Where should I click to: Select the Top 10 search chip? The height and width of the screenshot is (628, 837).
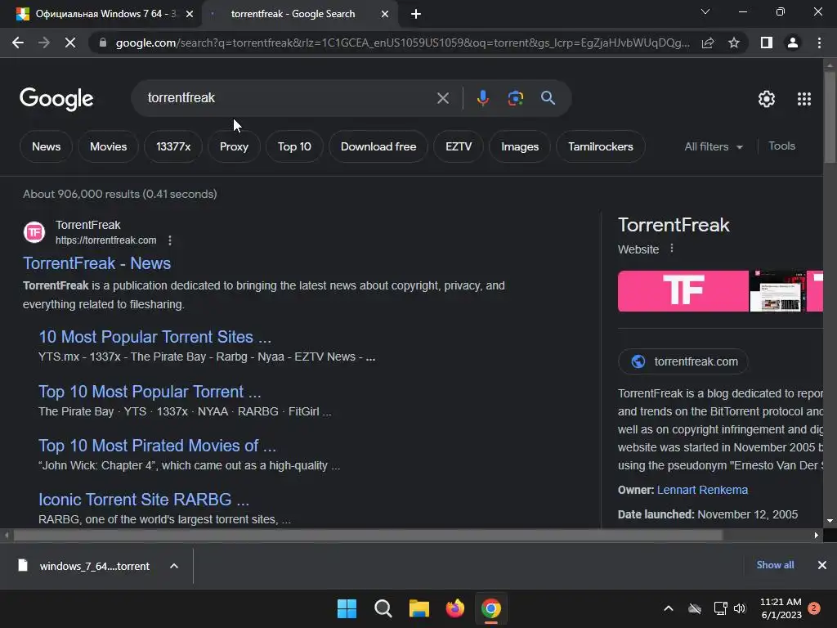click(294, 146)
